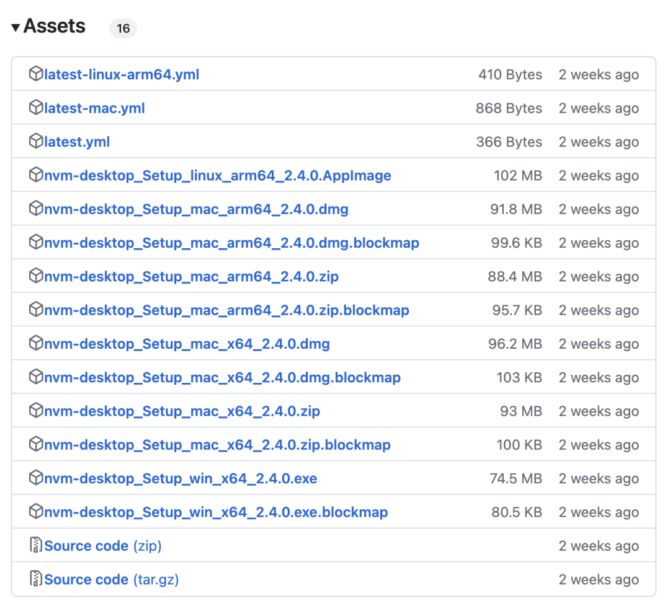The width and height of the screenshot is (670, 610).
Task: Click package icon for linux arm64 AppImage
Action: coord(36,176)
